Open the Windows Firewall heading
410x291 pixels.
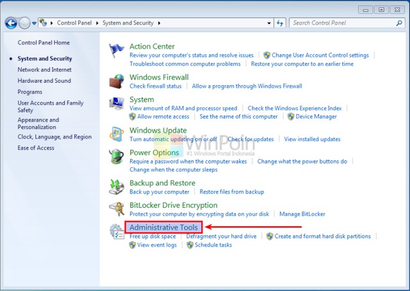pos(159,77)
